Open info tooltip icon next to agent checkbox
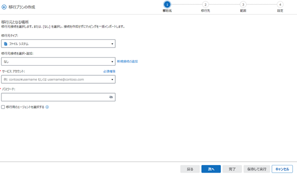Image resolution: width=297 pixels, height=174 pixels. pos(47,107)
